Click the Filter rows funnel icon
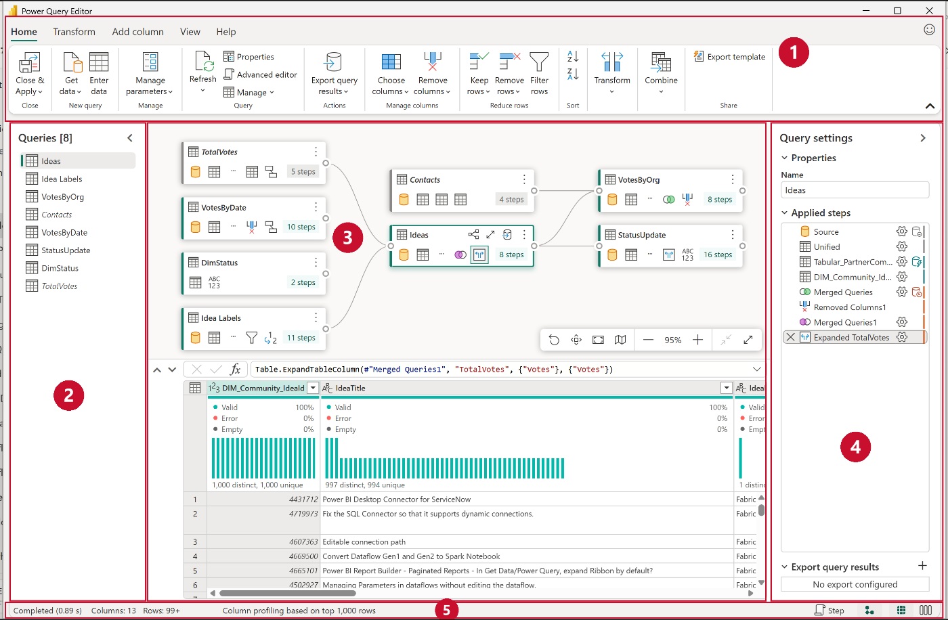Viewport: 948px width, 620px height. tap(539, 62)
